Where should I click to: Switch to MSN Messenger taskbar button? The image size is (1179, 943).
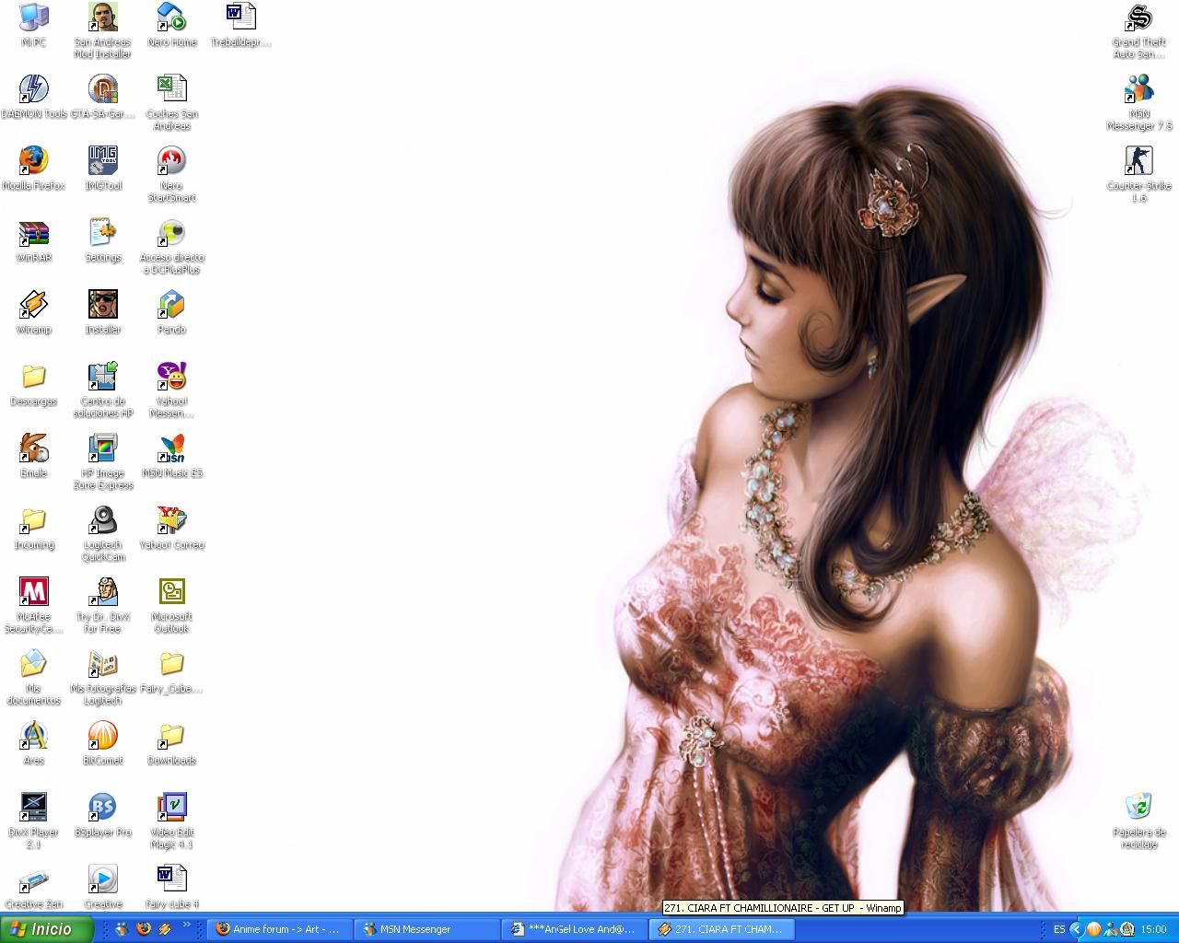(x=426, y=929)
